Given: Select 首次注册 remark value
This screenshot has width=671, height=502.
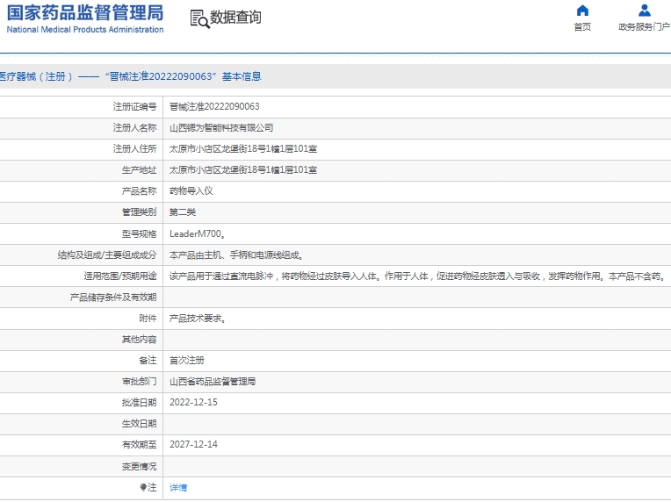Looking at the screenshot, I should [x=187, y=361].
